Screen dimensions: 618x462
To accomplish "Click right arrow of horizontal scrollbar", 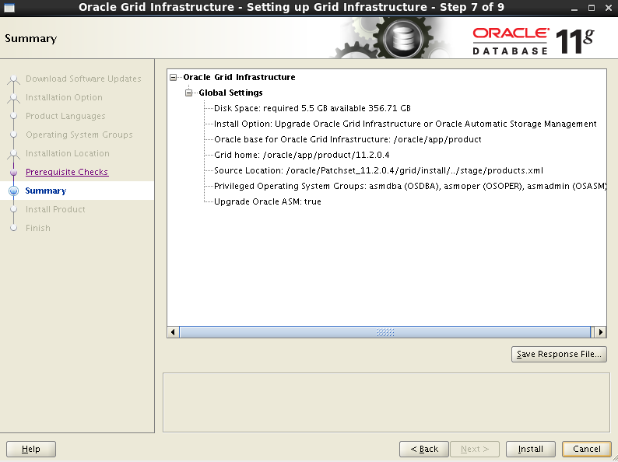I will tap(600, 332).
